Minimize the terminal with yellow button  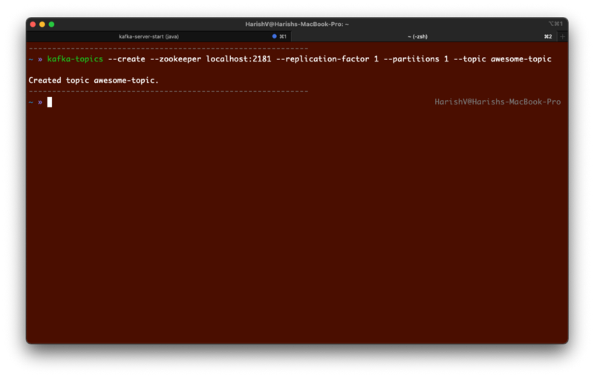[x=42, y=24]
